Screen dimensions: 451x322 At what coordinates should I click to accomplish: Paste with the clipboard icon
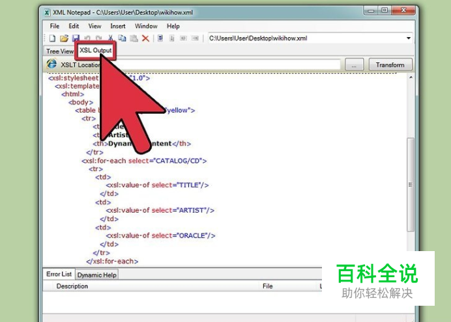tap(134, 38)
